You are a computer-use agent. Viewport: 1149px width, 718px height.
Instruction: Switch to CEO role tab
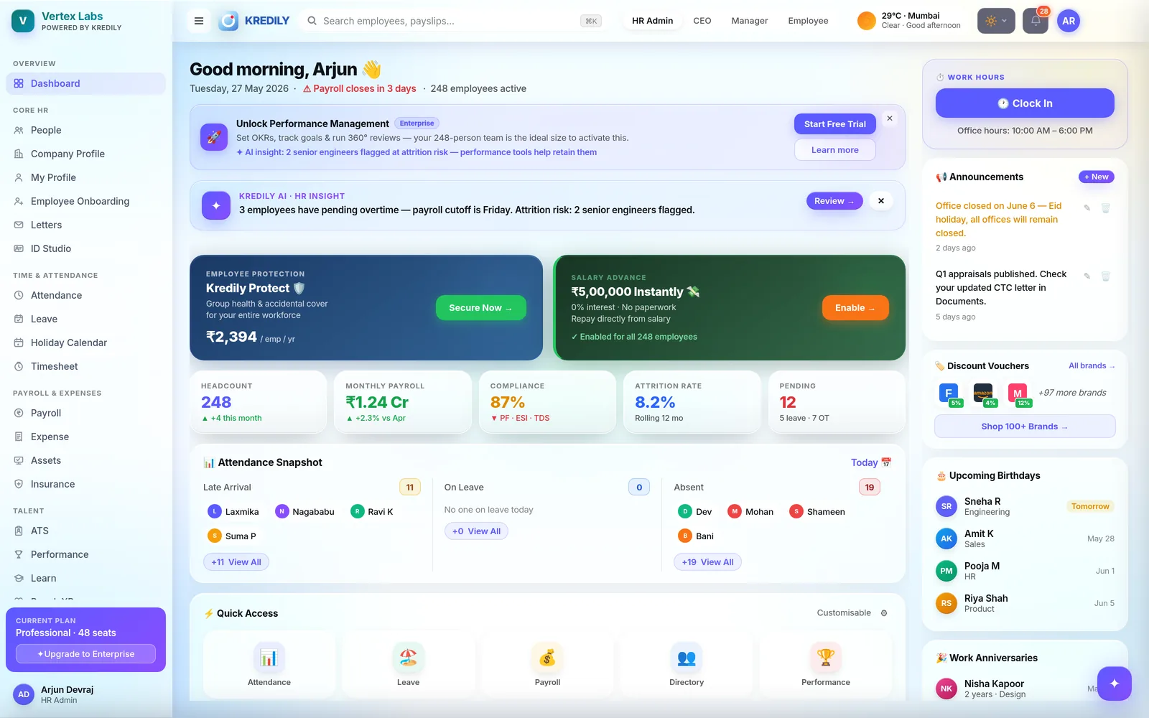click(702, 21)
